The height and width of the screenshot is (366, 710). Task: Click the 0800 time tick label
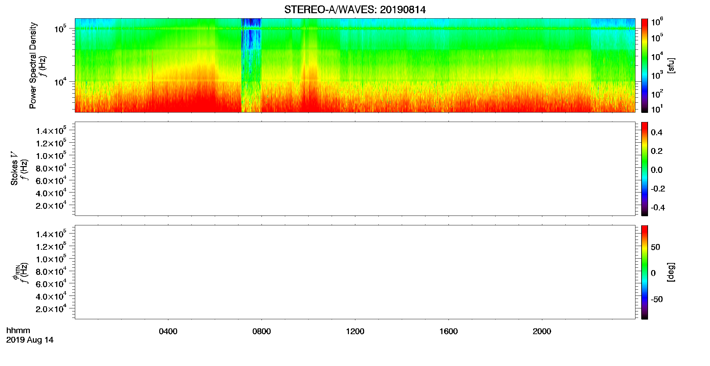262,331
